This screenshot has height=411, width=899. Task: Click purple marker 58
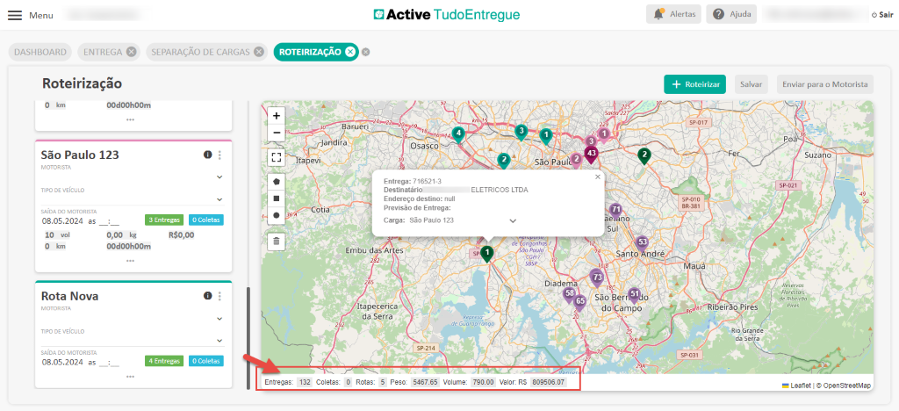569,294
